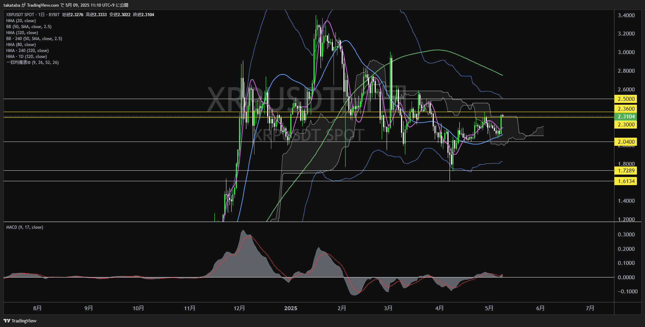Select the HMA (80, close) indicator label
This screenshot has height=327, width=645.
[21, 45]
